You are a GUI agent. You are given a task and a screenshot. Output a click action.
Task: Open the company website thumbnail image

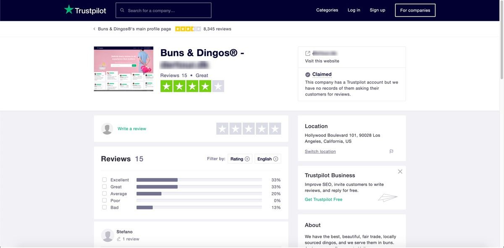tap(123, 69)
